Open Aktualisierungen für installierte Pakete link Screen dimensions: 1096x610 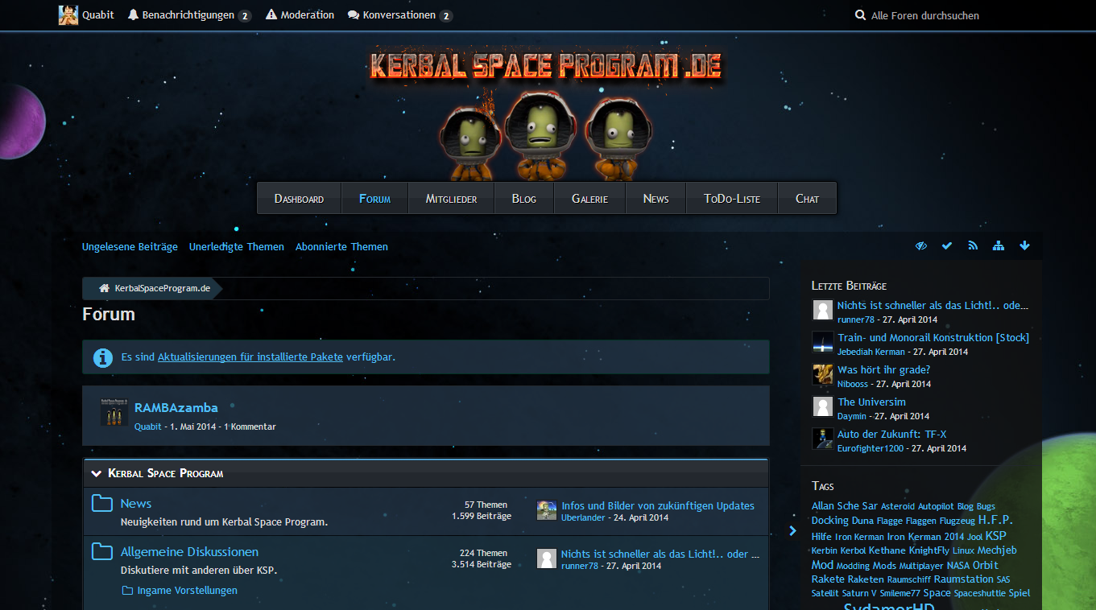coord(250,357)
